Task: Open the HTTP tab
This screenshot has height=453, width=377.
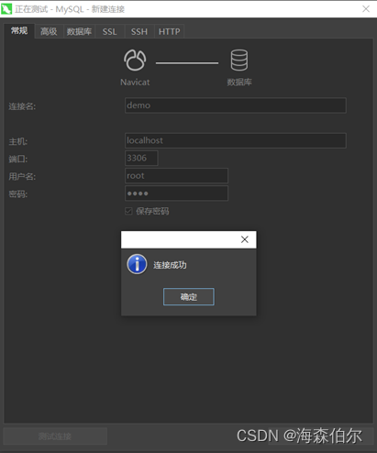Action: click(x=169, y=31)
